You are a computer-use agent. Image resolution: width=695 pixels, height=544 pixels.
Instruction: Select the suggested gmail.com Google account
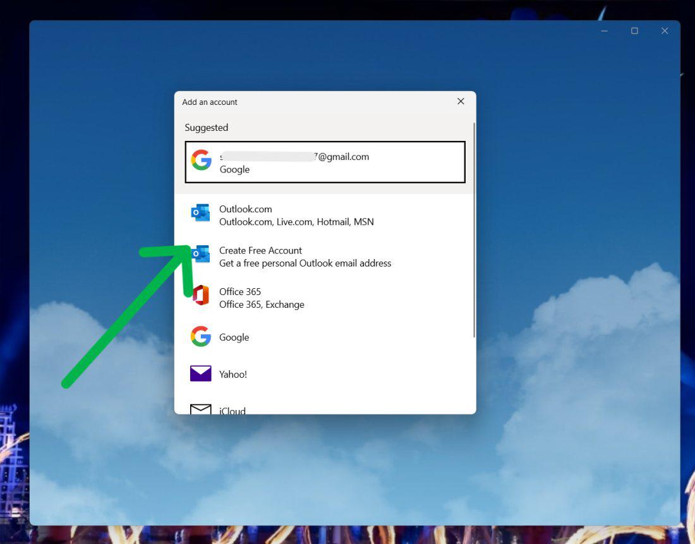tap(325, 162)
